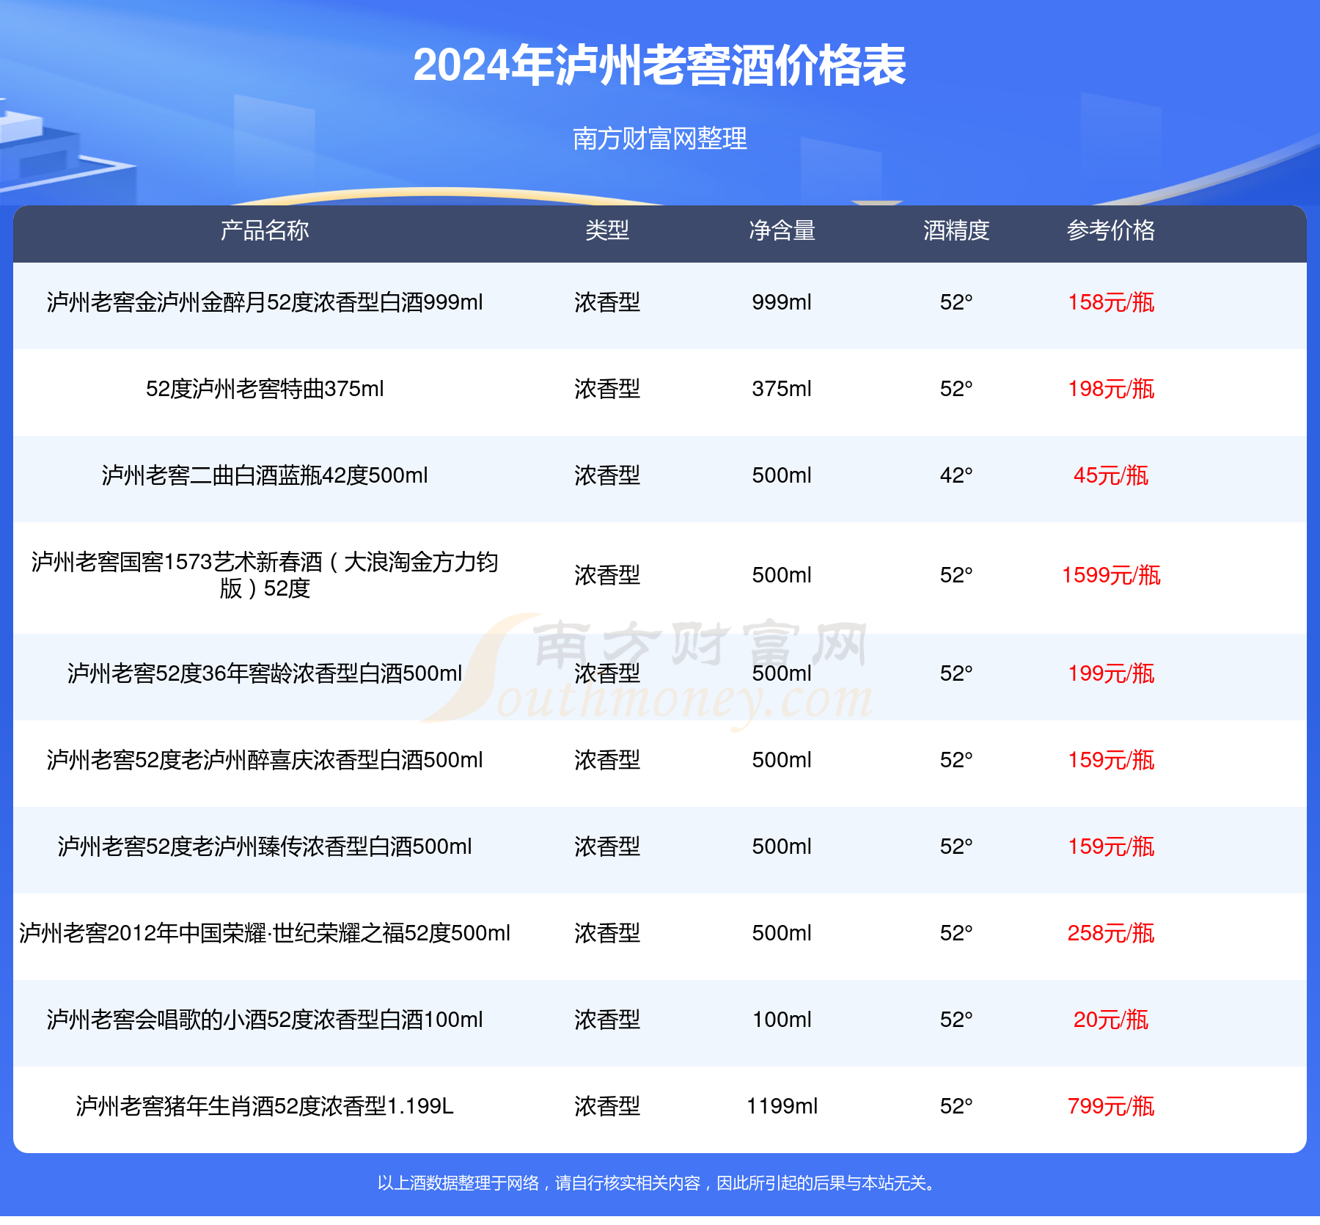Click product 泸州老窖52度老泸州醉喜庆浓香型白酒500ml
This screenshot has width=1320, height=1225.
point(265,760)
